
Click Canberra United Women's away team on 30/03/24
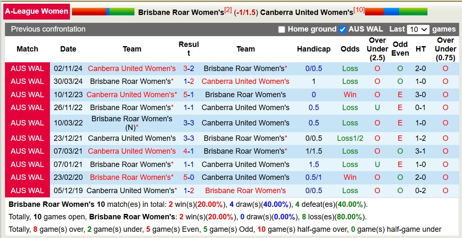point(246,81)
